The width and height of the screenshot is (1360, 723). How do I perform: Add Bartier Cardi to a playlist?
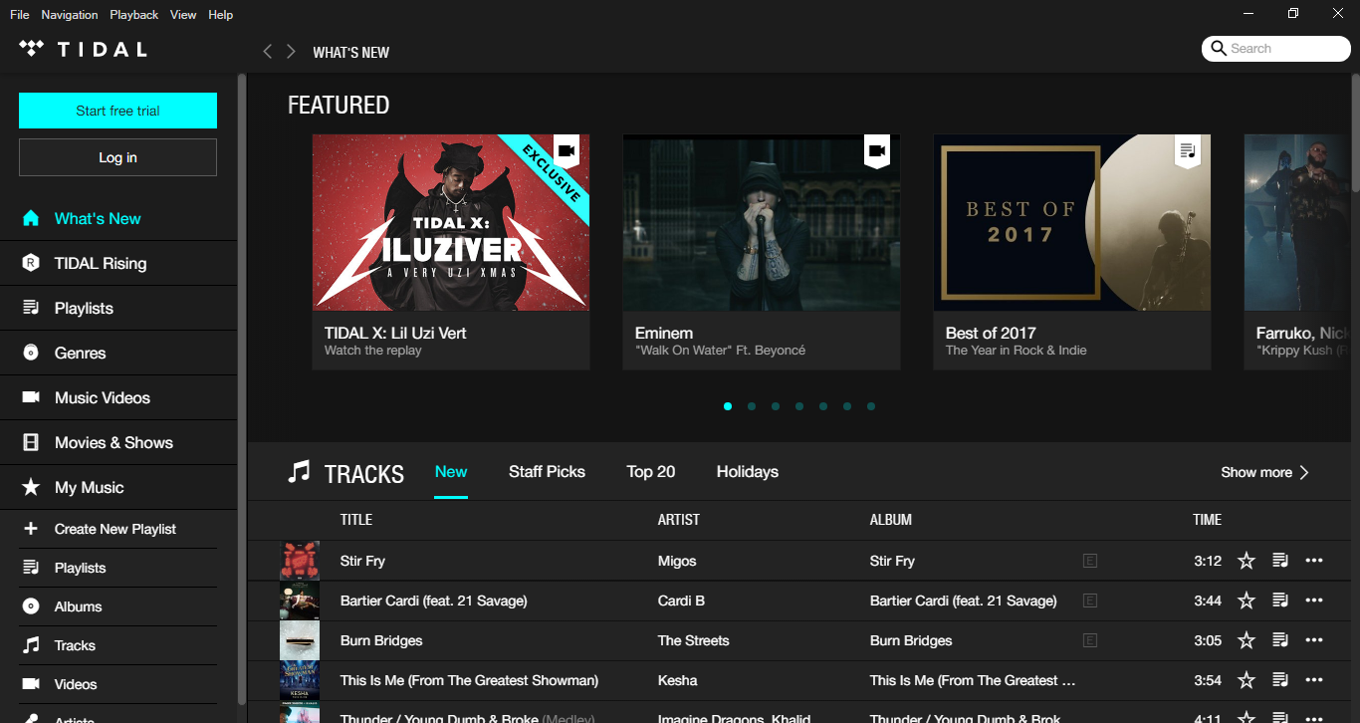[1280, 601]
